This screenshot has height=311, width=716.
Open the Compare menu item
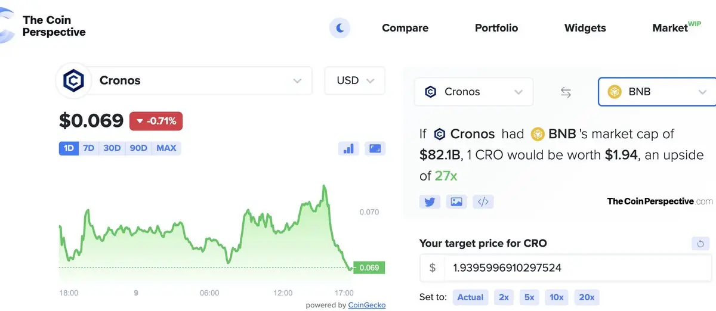(405, 27)
